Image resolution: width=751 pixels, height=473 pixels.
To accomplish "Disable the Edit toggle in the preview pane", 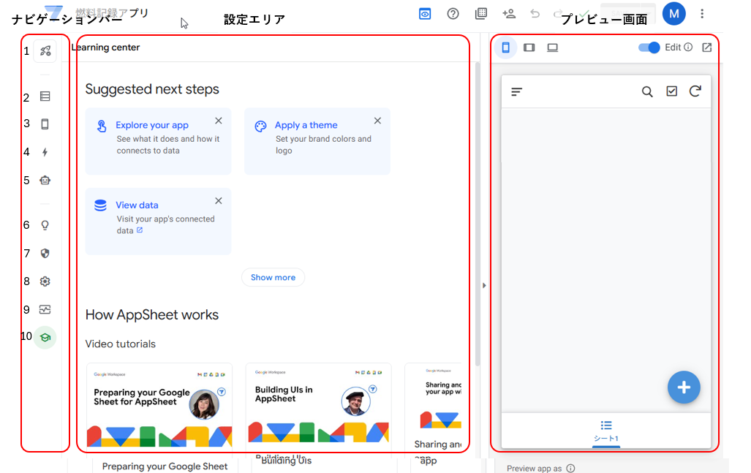I will point(647,47).
